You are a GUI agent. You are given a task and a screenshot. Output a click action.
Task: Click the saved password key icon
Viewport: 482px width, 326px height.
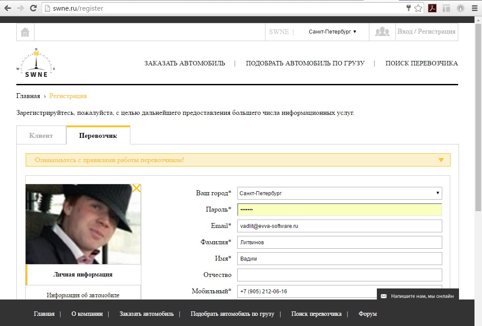(409, 8)
